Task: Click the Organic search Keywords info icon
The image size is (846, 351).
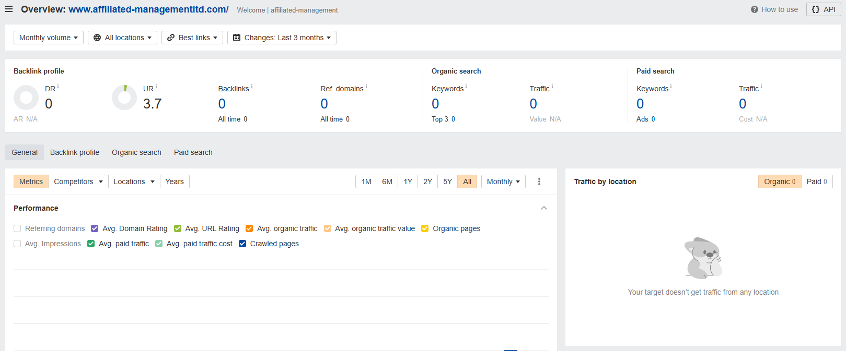Action: click(x=466, y=87)
